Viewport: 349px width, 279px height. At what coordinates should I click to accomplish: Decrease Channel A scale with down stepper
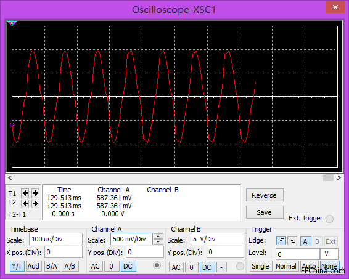(x=158, y=241)
